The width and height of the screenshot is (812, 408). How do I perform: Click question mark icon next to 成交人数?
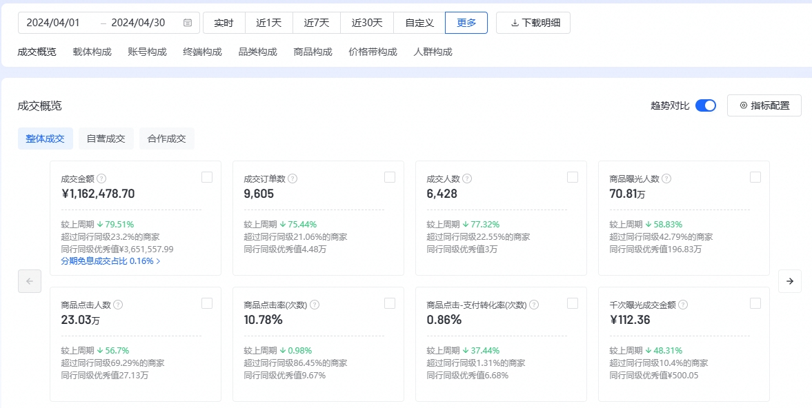467,178
